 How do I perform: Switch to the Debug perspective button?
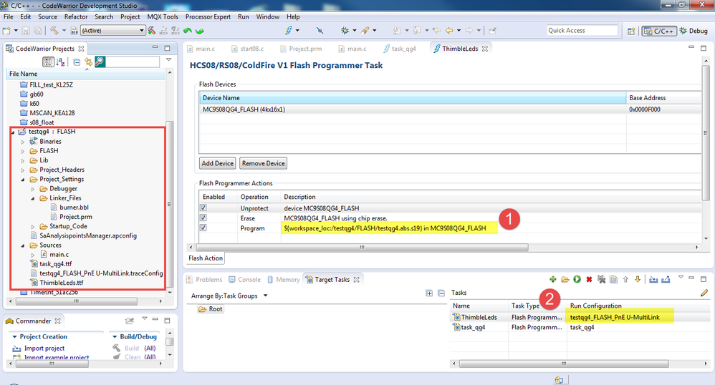tap(694, 31)
